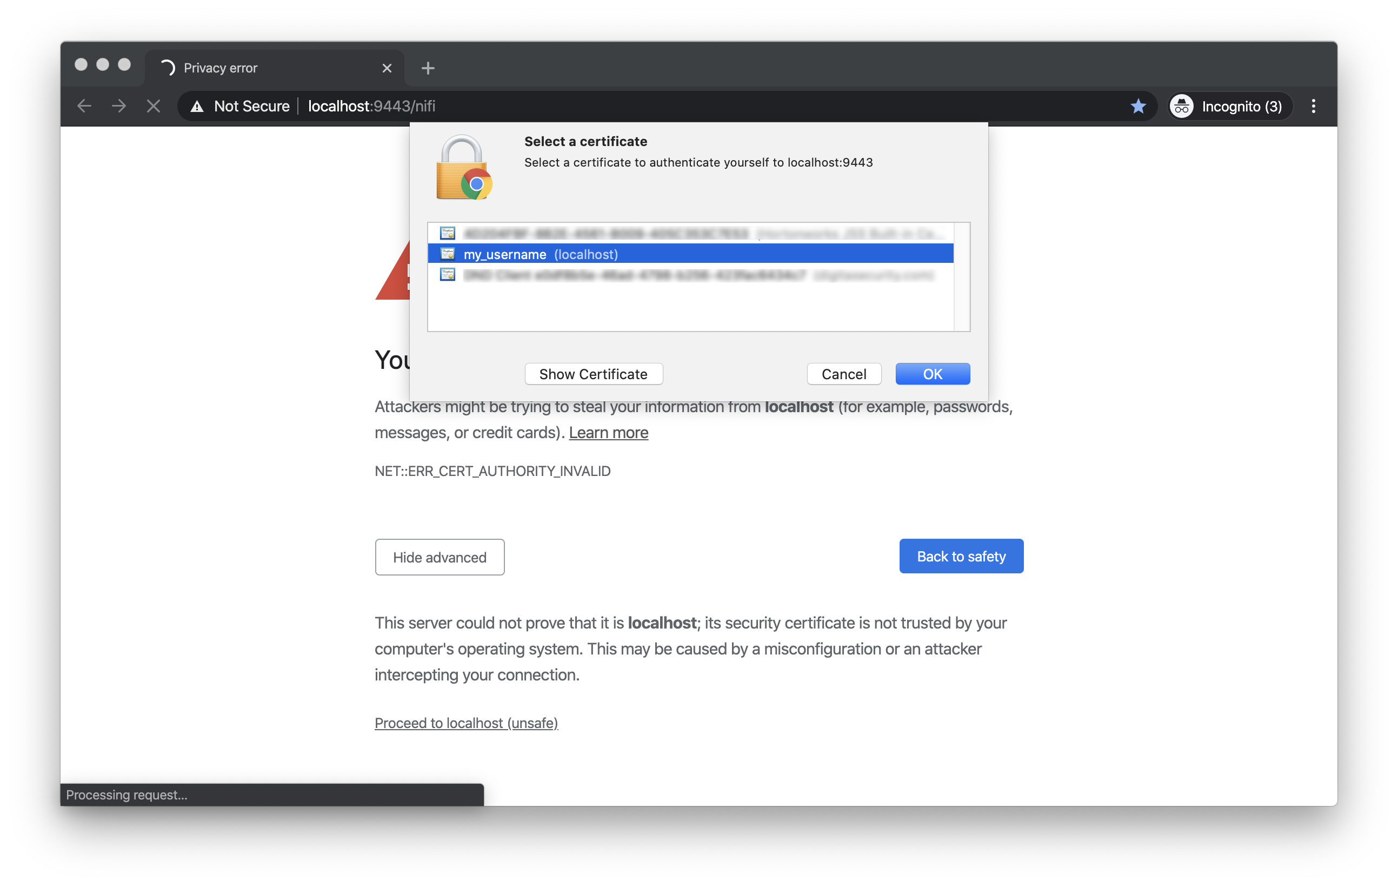The height and width of the screenshot is (886, 1398).
Task: Click Cancel to dismiss certificate dialog
Action: pyautogui.click(x=843, y=373)
